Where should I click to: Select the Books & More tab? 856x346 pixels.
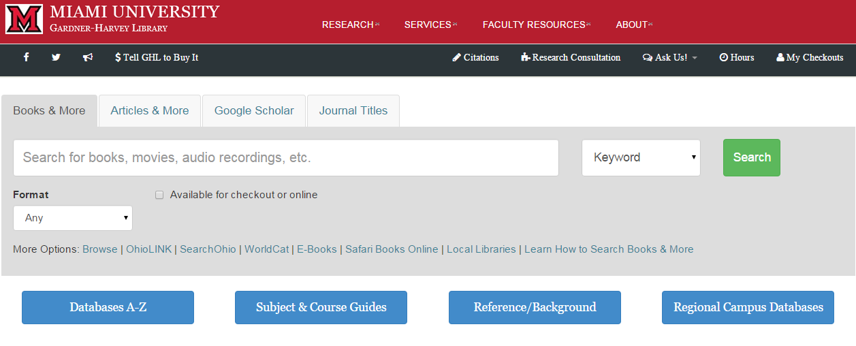49,110
